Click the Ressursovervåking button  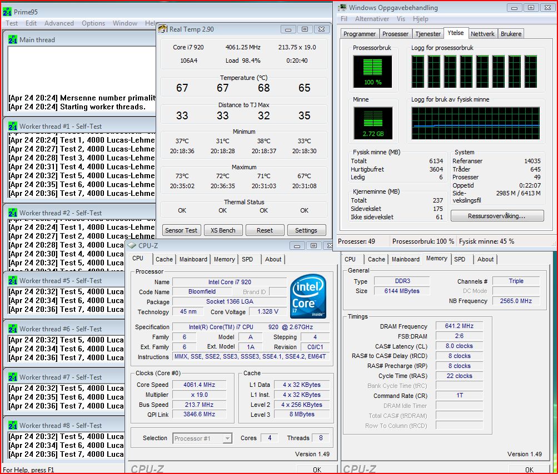497,216
